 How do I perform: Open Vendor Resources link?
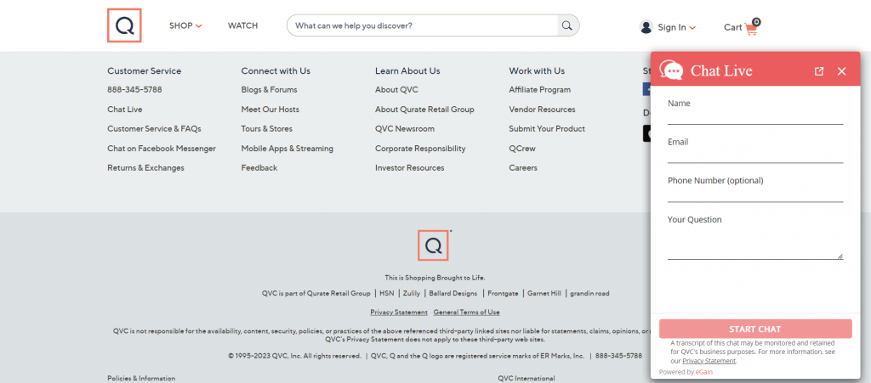(x=542, y=110)
